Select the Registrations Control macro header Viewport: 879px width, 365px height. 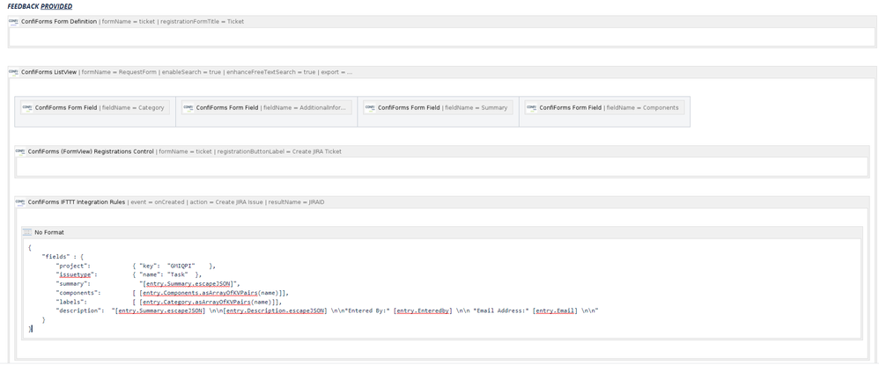pyautogui.click(x=442, y=151)
